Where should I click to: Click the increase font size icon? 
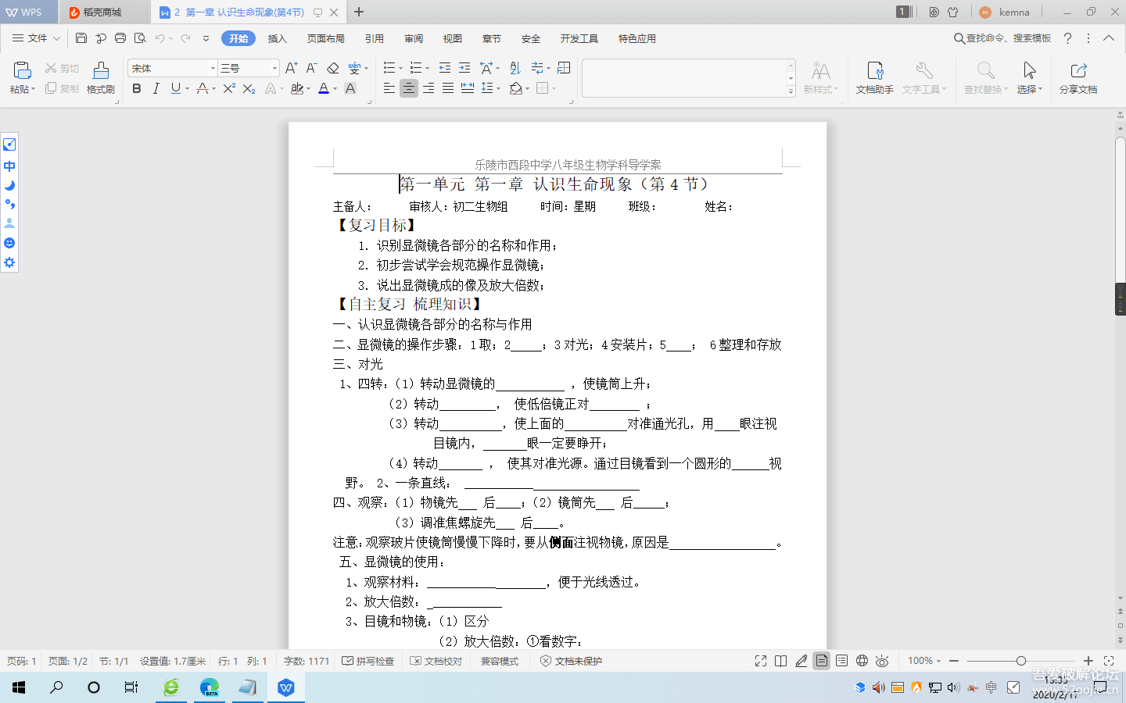(291, 69)
